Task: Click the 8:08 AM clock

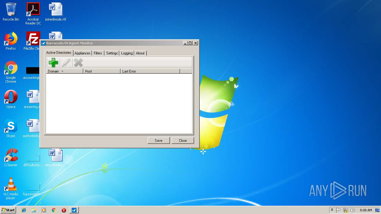Action: (366, 210)
